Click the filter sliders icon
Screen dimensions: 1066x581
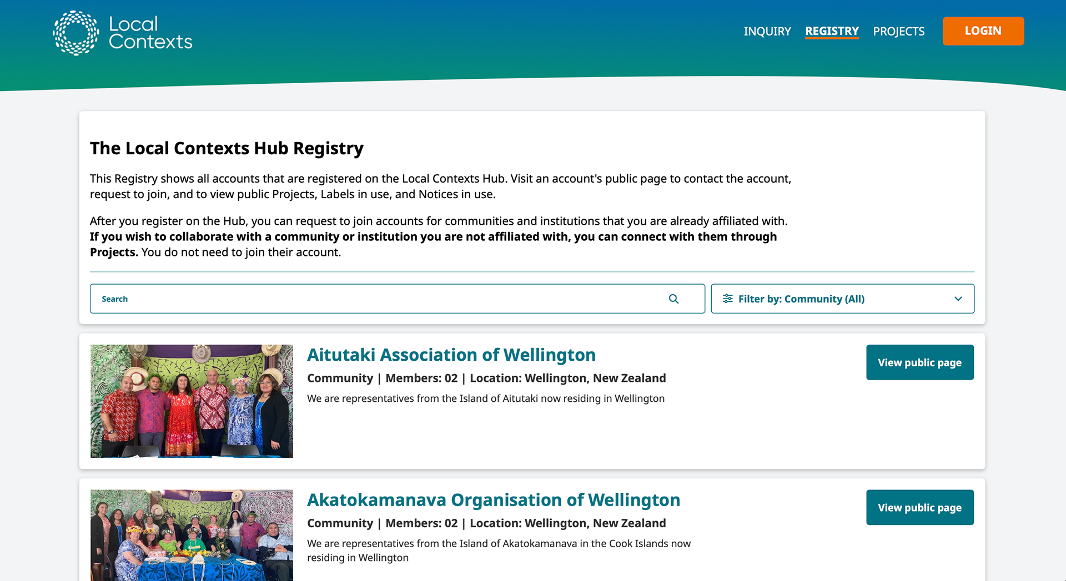pos(727,299)
